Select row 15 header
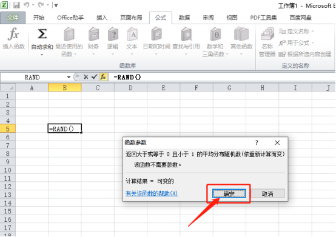Viewport: 336px width, 237px height. [x=8, y=212]
